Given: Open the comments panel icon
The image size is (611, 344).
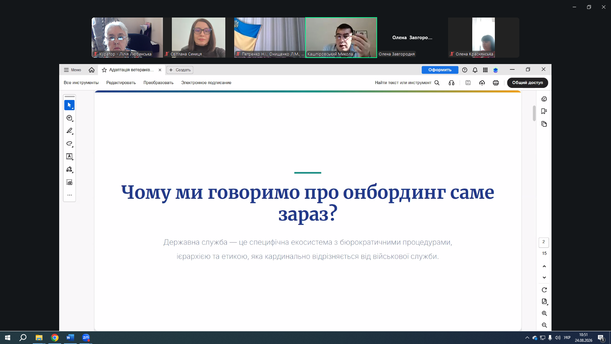Looking at the screenshot, I should (544, 99).
